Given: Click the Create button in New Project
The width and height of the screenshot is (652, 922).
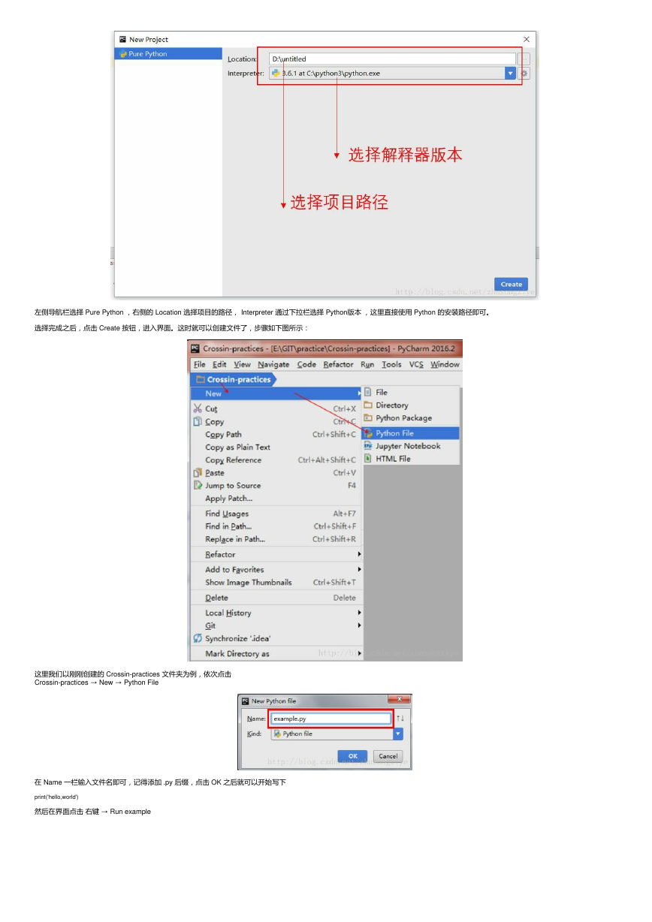Looking at the screenshot, I should click(x=512, y=285).
